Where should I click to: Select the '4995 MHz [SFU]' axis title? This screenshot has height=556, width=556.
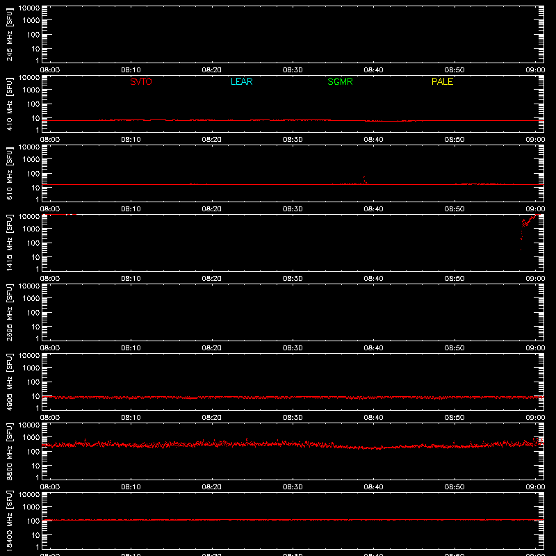10,382
